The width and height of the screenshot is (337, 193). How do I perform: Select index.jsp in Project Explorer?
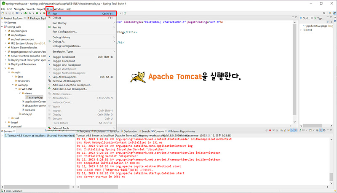[27, 114]
